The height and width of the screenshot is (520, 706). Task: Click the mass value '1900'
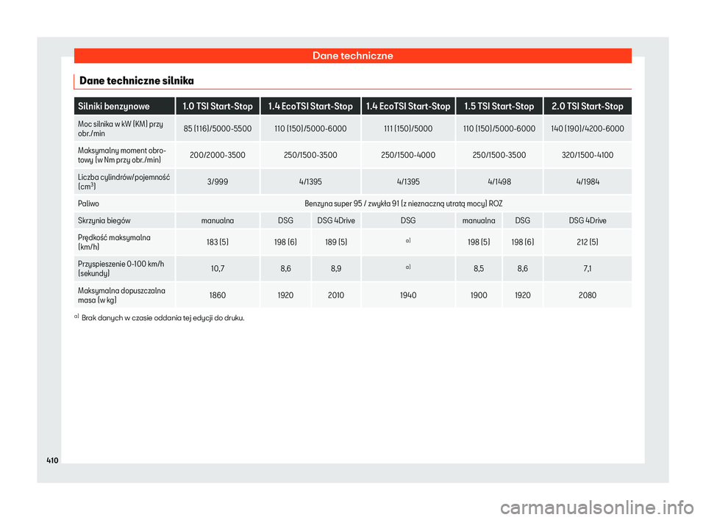click(479, 295)
